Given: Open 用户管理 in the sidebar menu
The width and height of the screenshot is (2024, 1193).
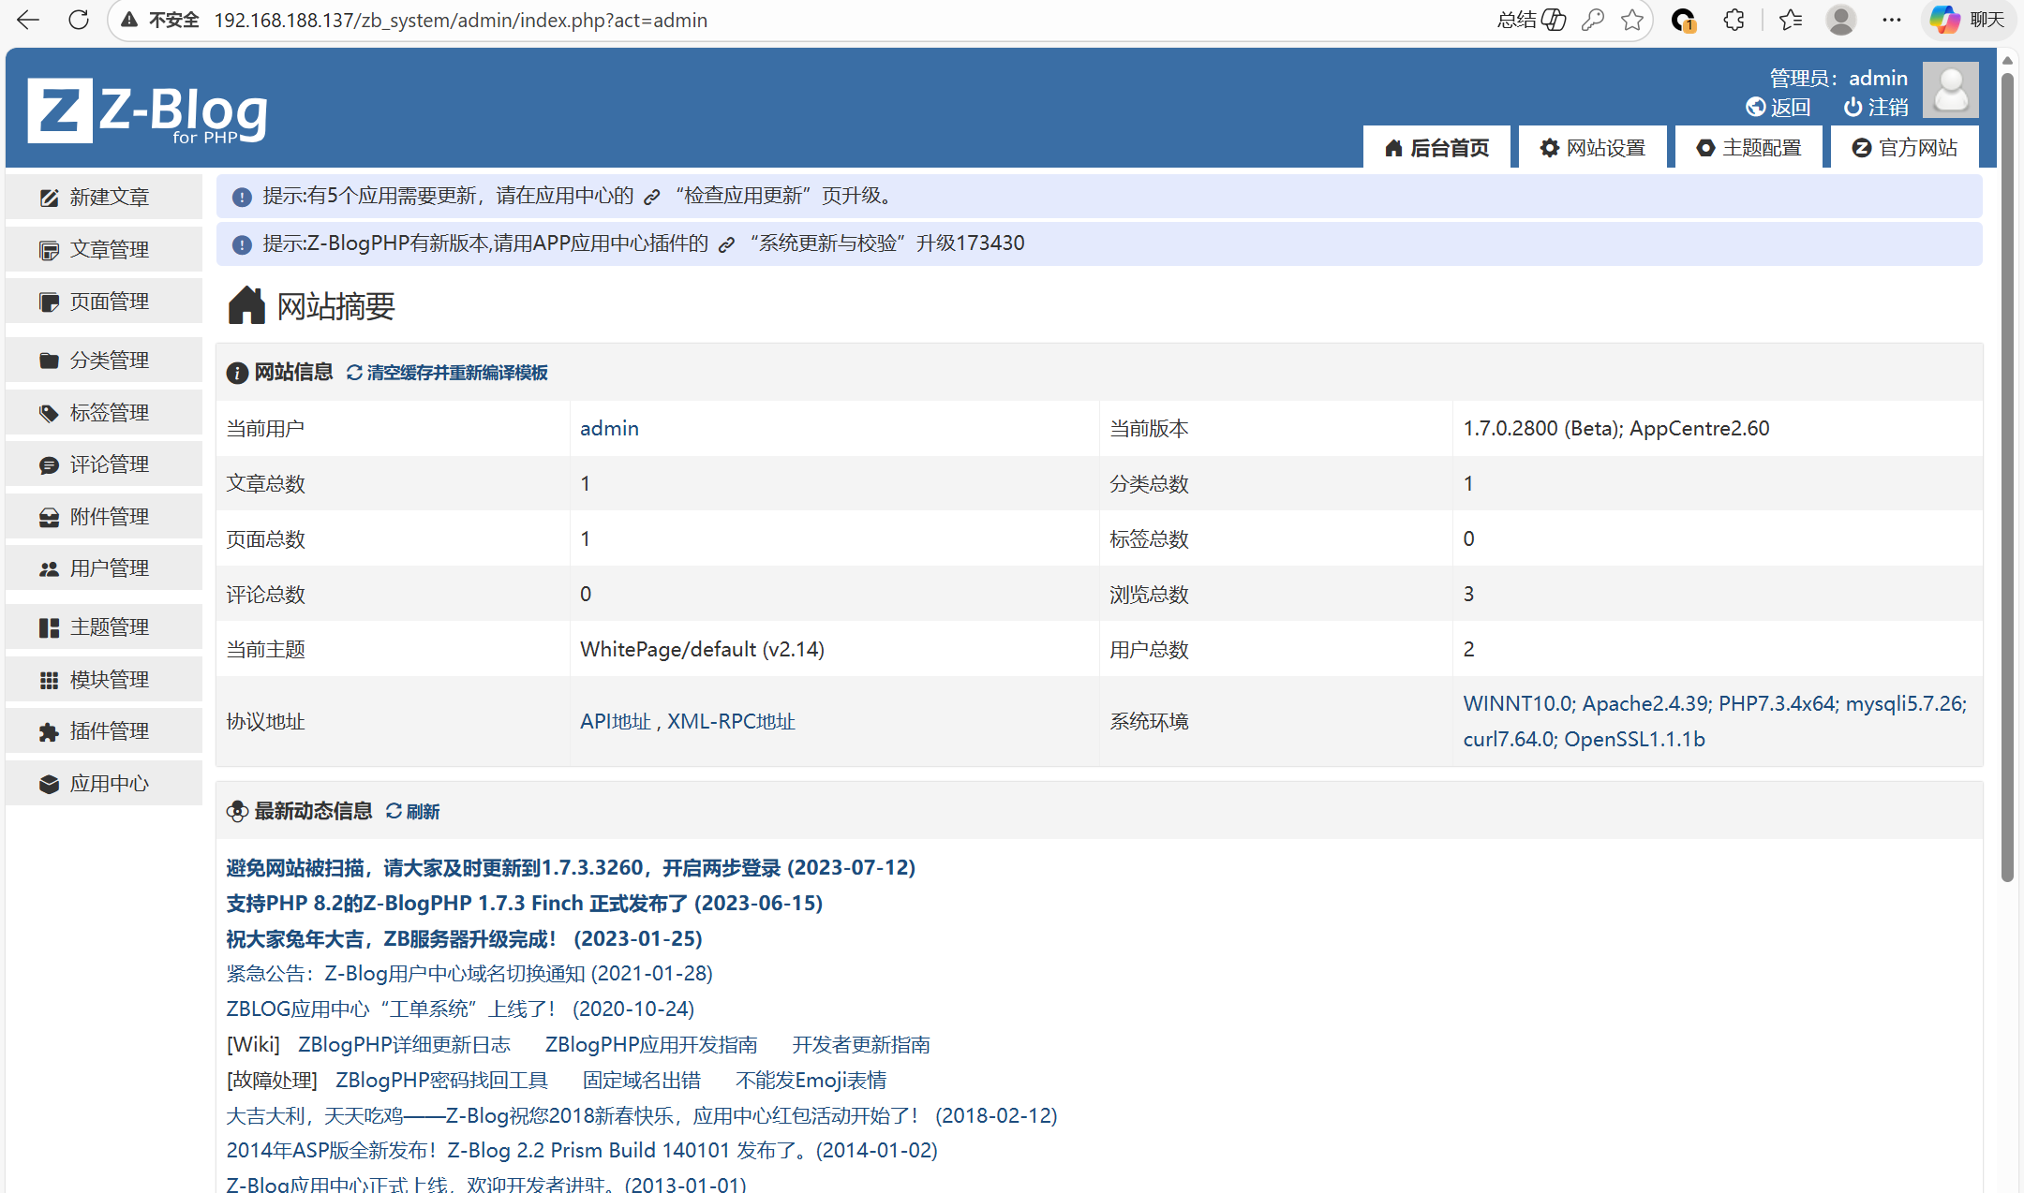Looking at the screenshot, I should coord(109,568).
